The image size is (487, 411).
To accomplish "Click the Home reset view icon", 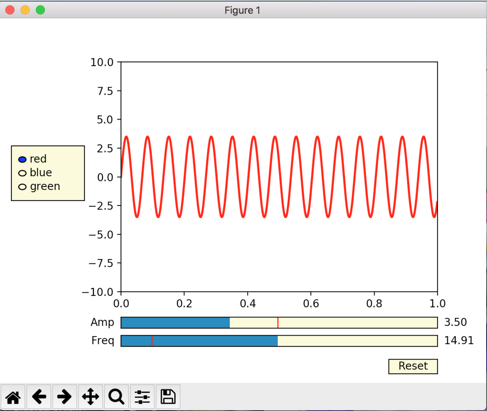I will click(x=13, y=396).
